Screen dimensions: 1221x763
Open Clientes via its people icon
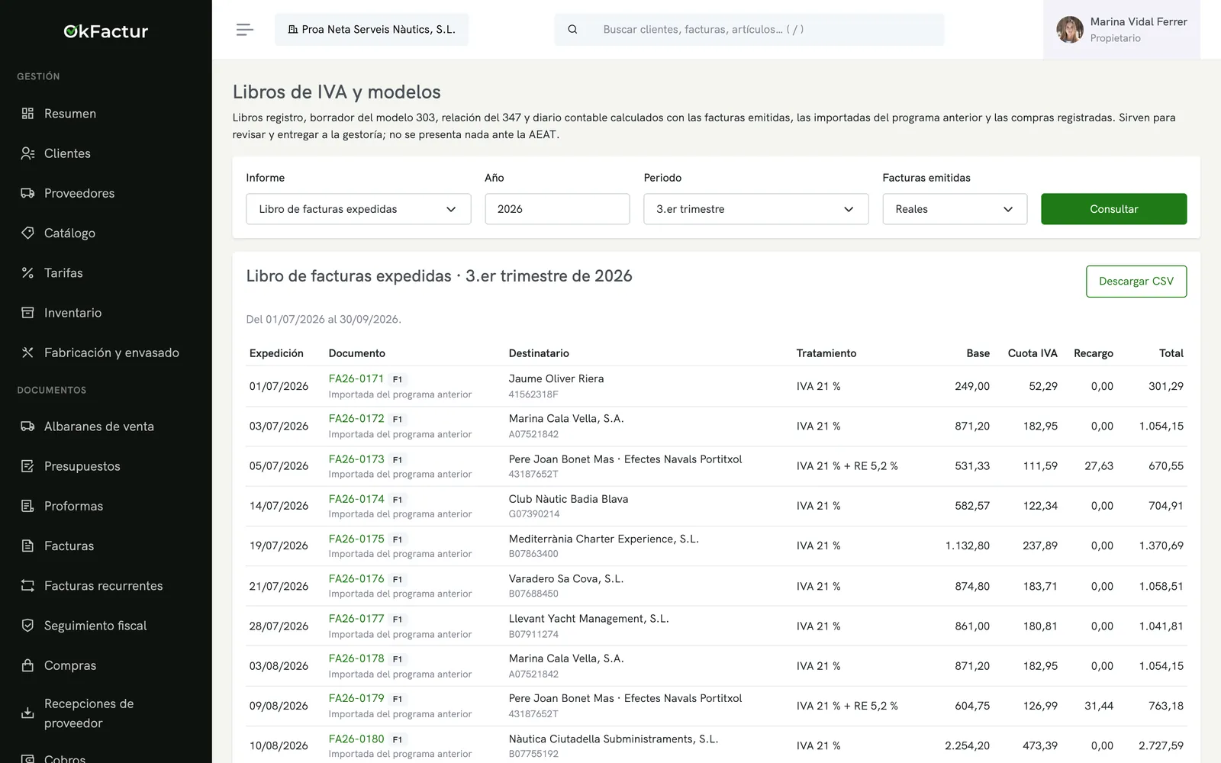coord(27,153)
